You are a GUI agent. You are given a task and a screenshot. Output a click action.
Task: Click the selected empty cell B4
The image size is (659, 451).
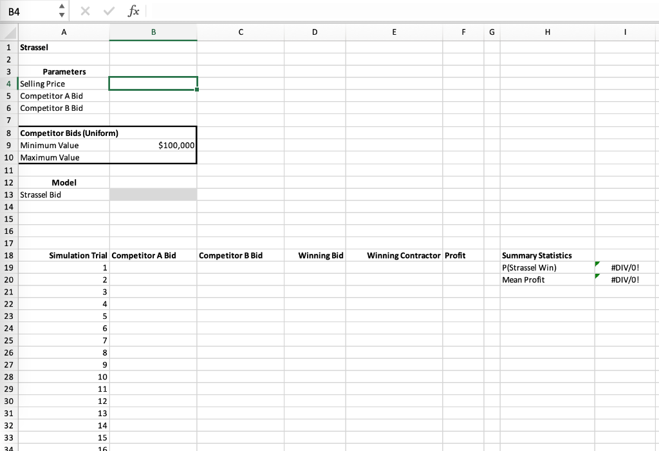tap(153, 84)
